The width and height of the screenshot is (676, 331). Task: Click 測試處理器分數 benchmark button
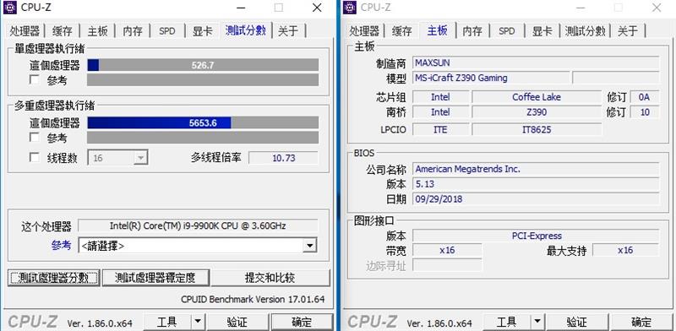click(x=53, y=278)
